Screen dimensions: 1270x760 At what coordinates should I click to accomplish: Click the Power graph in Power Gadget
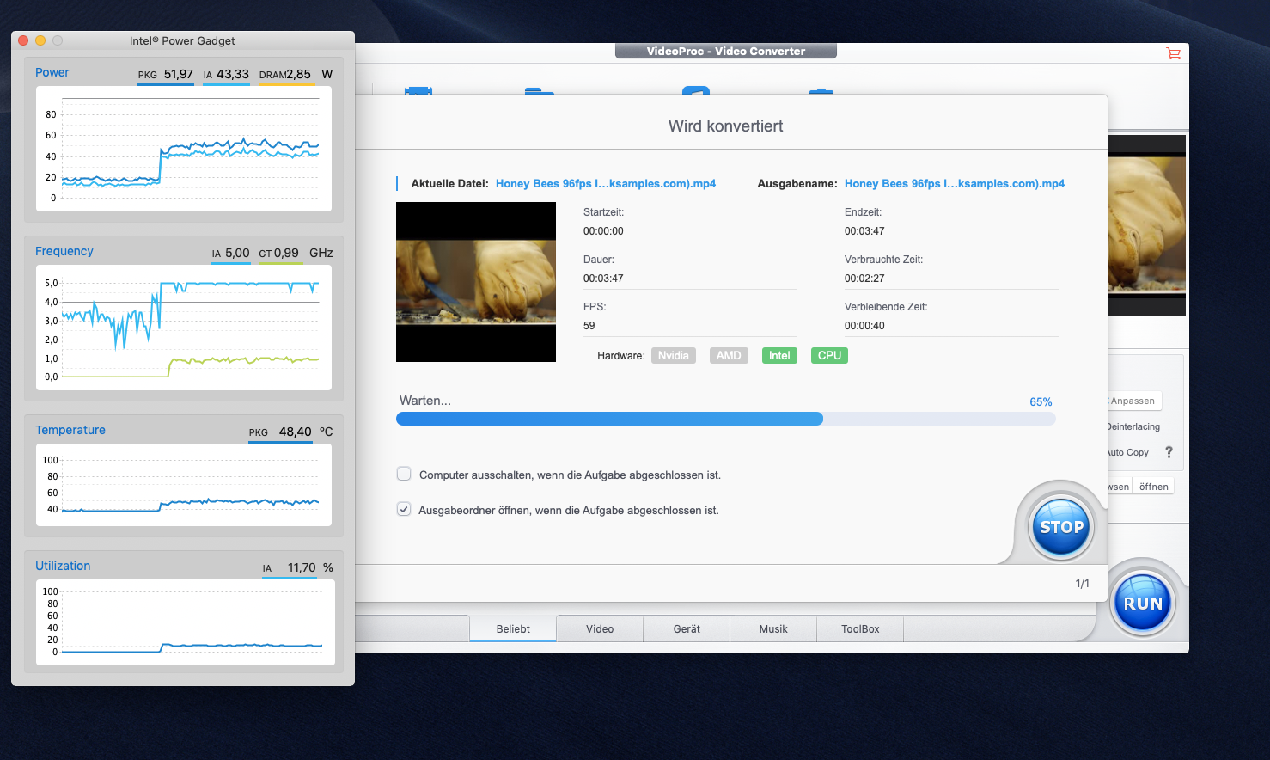(x=184, y=149)
